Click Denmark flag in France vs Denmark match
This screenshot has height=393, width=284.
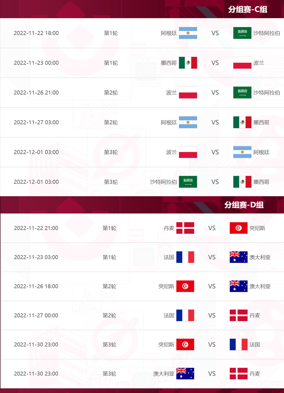coord(238,315)
